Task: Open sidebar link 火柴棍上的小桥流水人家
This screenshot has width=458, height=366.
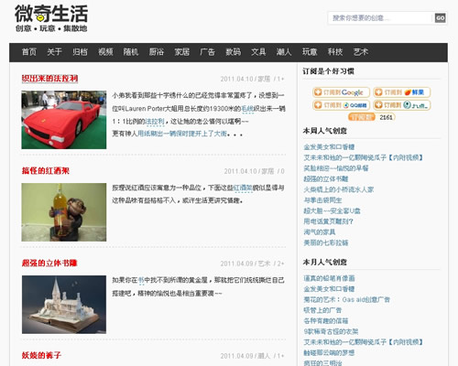Action: tap(339, 189)
